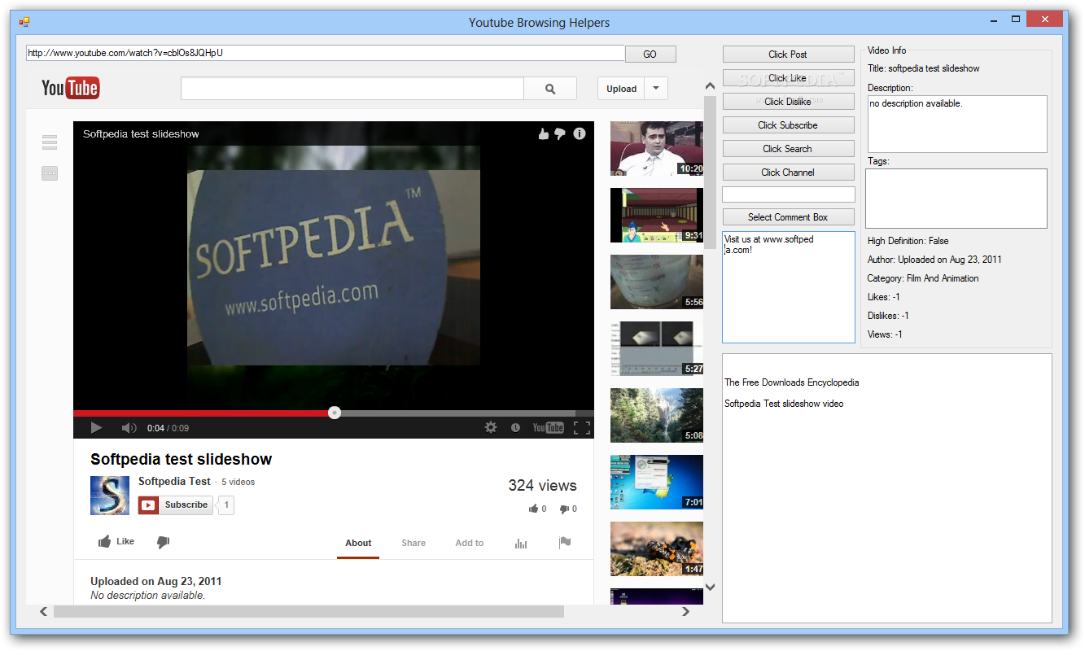Click the '324 views' count

pos(542,486)
